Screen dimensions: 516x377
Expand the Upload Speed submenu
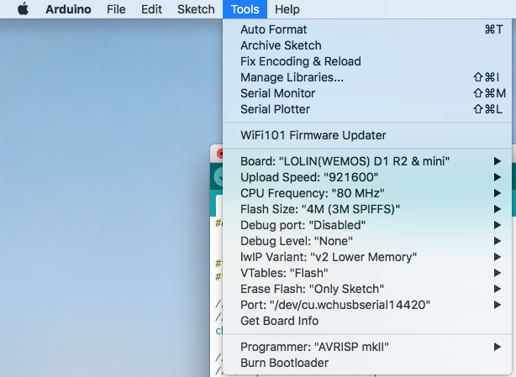tap(309, 177)
